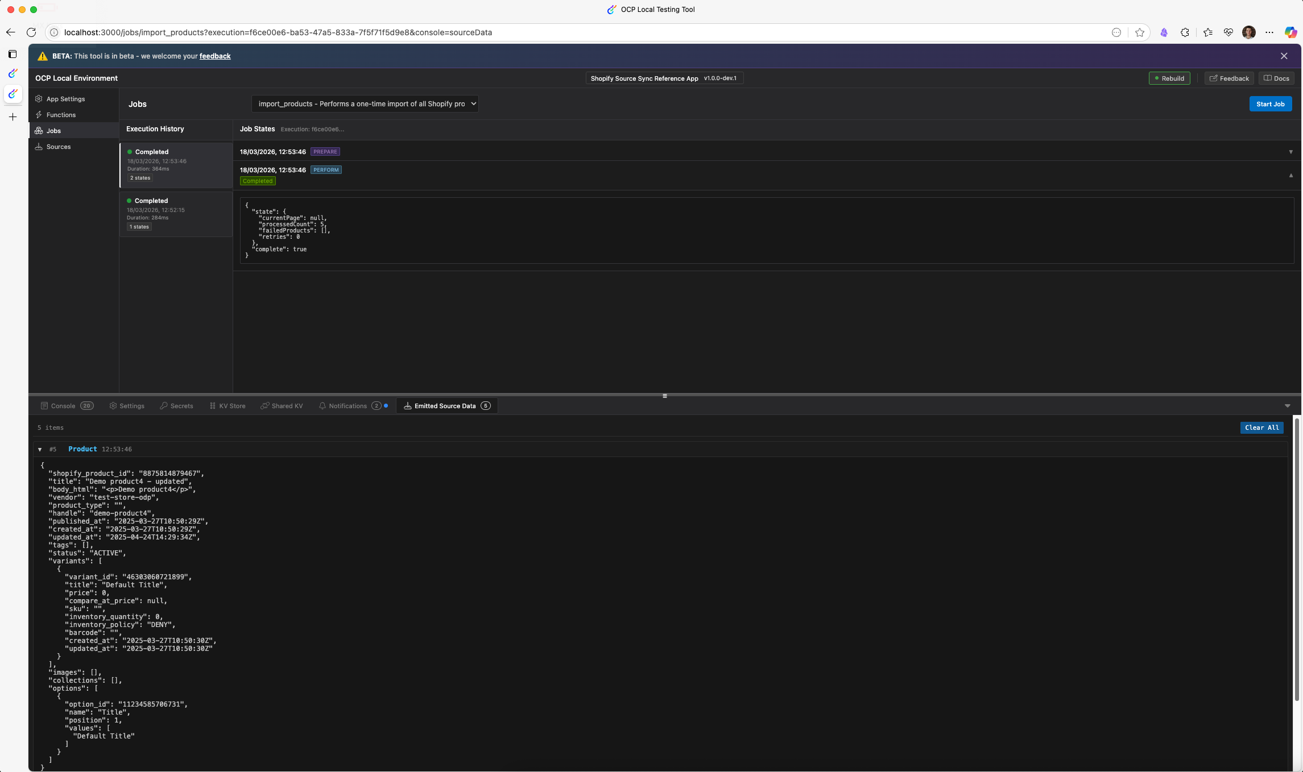This screenshot has height=772, width=1303.
Task: Open App Settings in sidebar
Action: point(65,99)
